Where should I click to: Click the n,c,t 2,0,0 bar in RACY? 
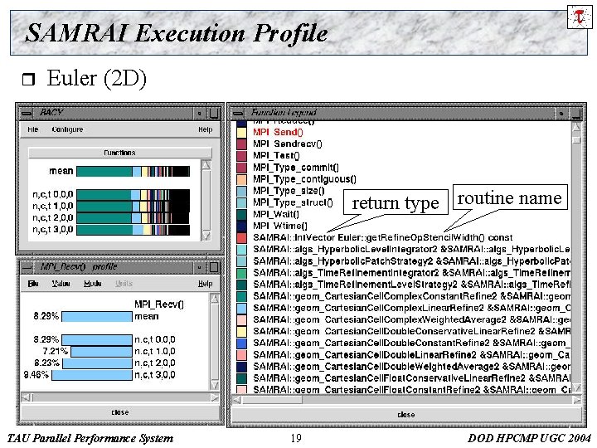pos(133,218)
